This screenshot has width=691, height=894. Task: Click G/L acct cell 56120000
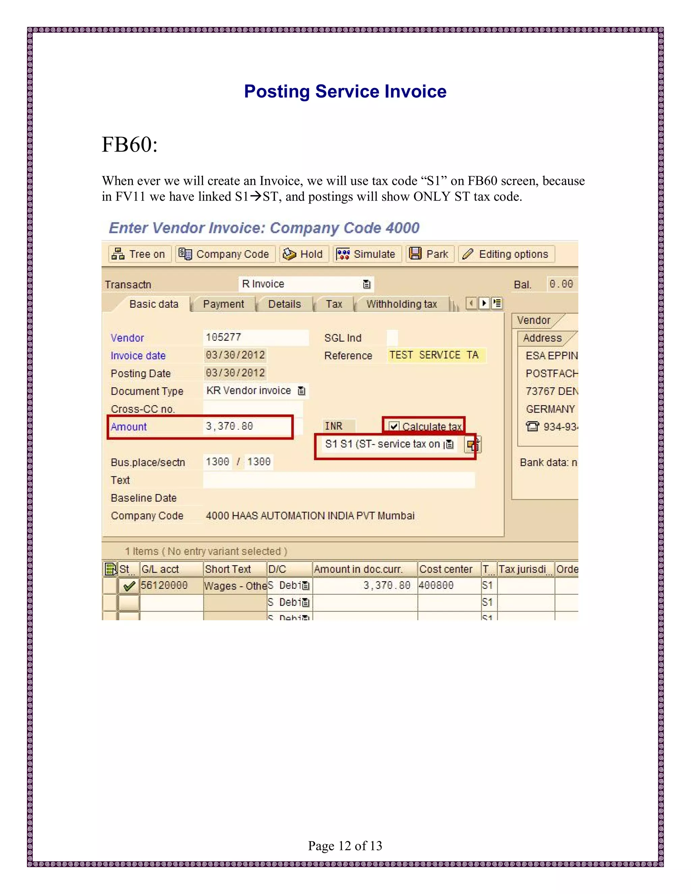(171, 586)
